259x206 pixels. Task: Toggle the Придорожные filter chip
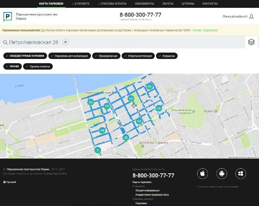point(106,56)
